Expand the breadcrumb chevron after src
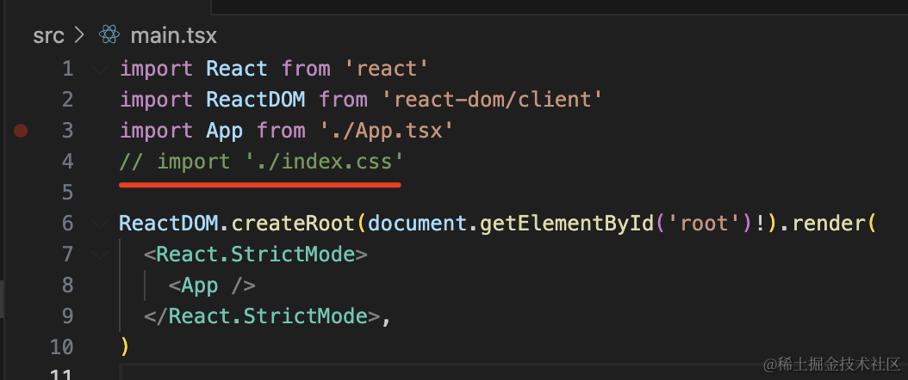 click(78, 36)
